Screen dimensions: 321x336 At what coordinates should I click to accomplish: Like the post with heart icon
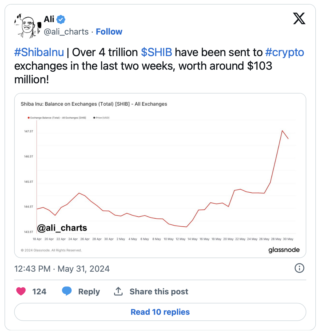point(21,291)
